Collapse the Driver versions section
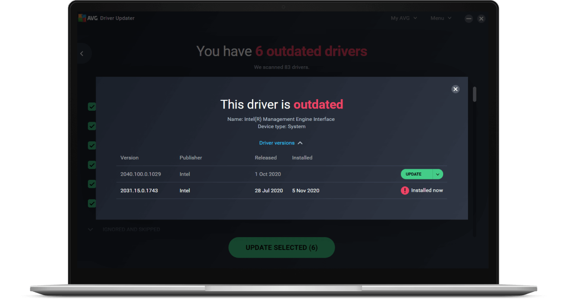Screen dimensions: 567x299 (x=281, y=143)
